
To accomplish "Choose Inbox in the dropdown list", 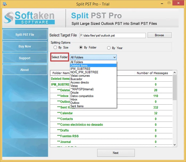I will coord(93,99).
